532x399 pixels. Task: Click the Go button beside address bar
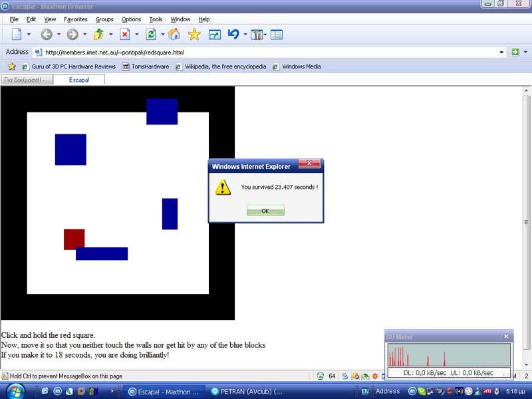(515, 52)
